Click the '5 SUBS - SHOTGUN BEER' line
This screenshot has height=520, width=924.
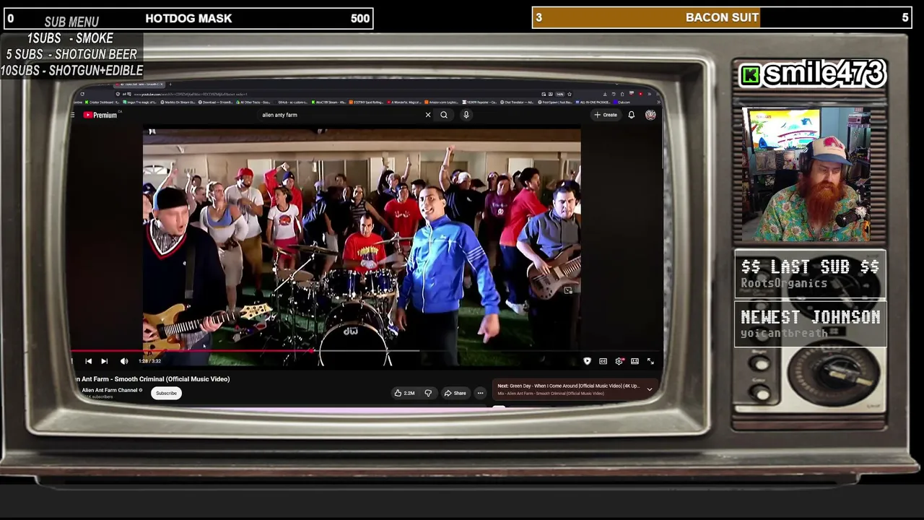pos(71,54)
